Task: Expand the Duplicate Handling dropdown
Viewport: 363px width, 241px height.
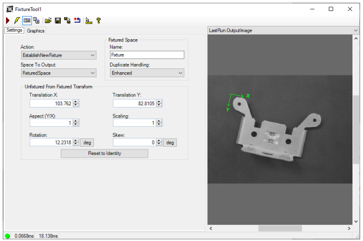Action: (x=146, y=73)
